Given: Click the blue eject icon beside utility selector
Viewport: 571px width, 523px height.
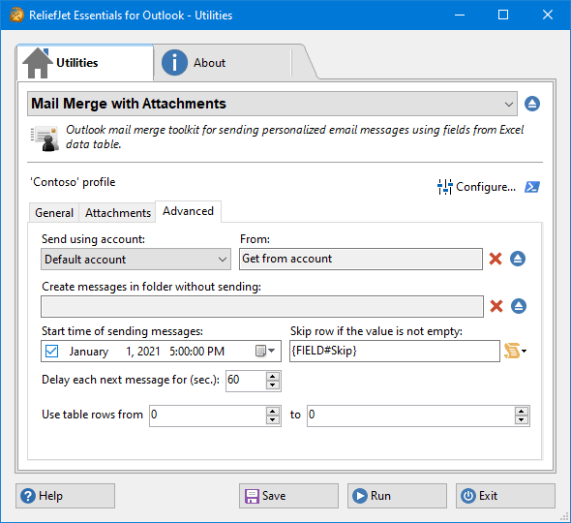Looking at the screenshot, I should pyautogui.click(x=532, y=104).
